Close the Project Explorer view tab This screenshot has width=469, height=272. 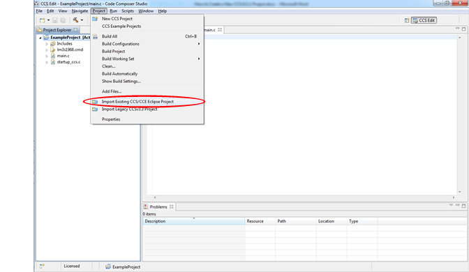[75, 29]
